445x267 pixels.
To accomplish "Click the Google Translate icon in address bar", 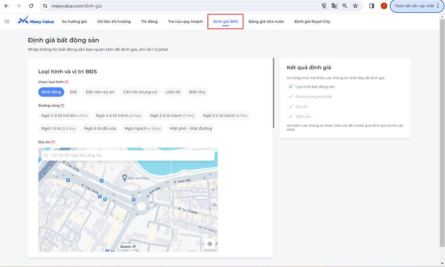I will coord(335,6).
